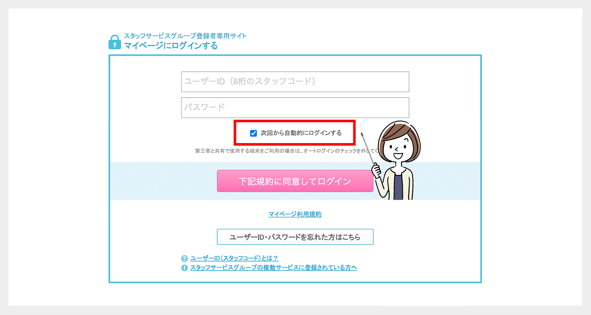Click the padlock icon beside the page title
591x315 pixels.
(115, 42)
